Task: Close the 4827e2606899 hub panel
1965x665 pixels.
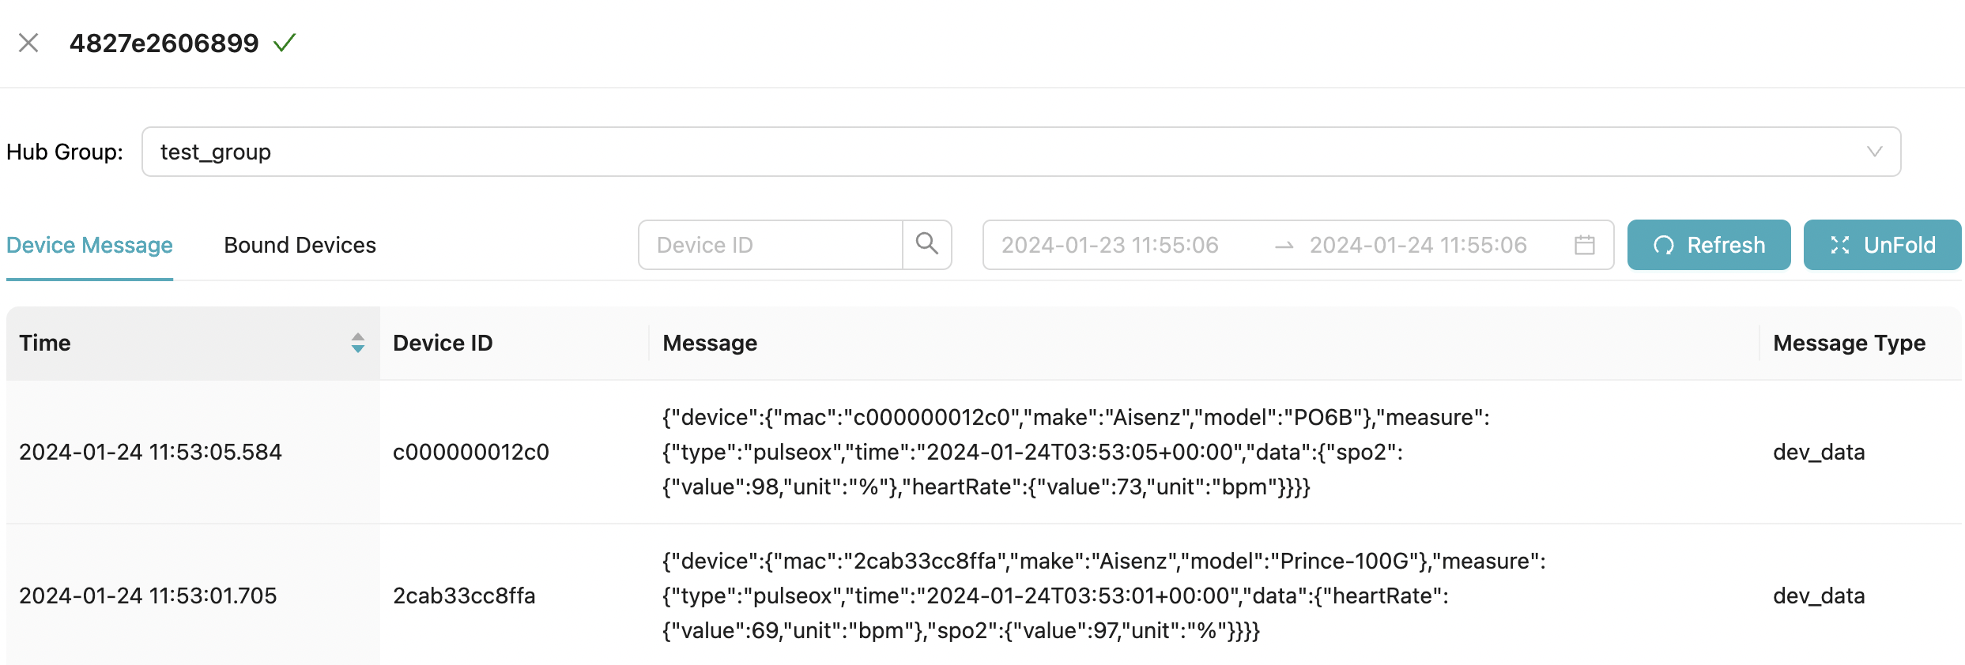Action: click(x=28, y=43)
